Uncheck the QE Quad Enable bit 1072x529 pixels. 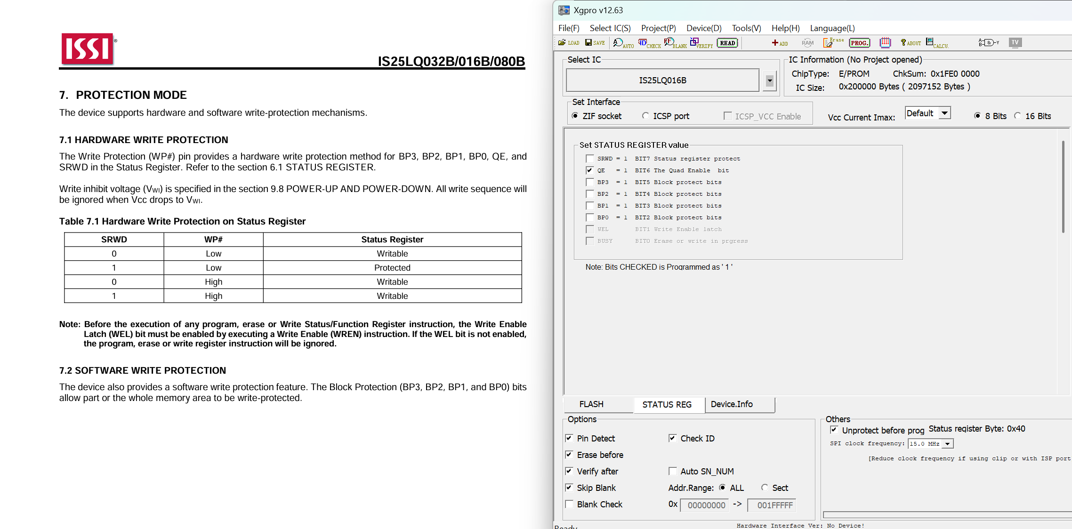589,170
